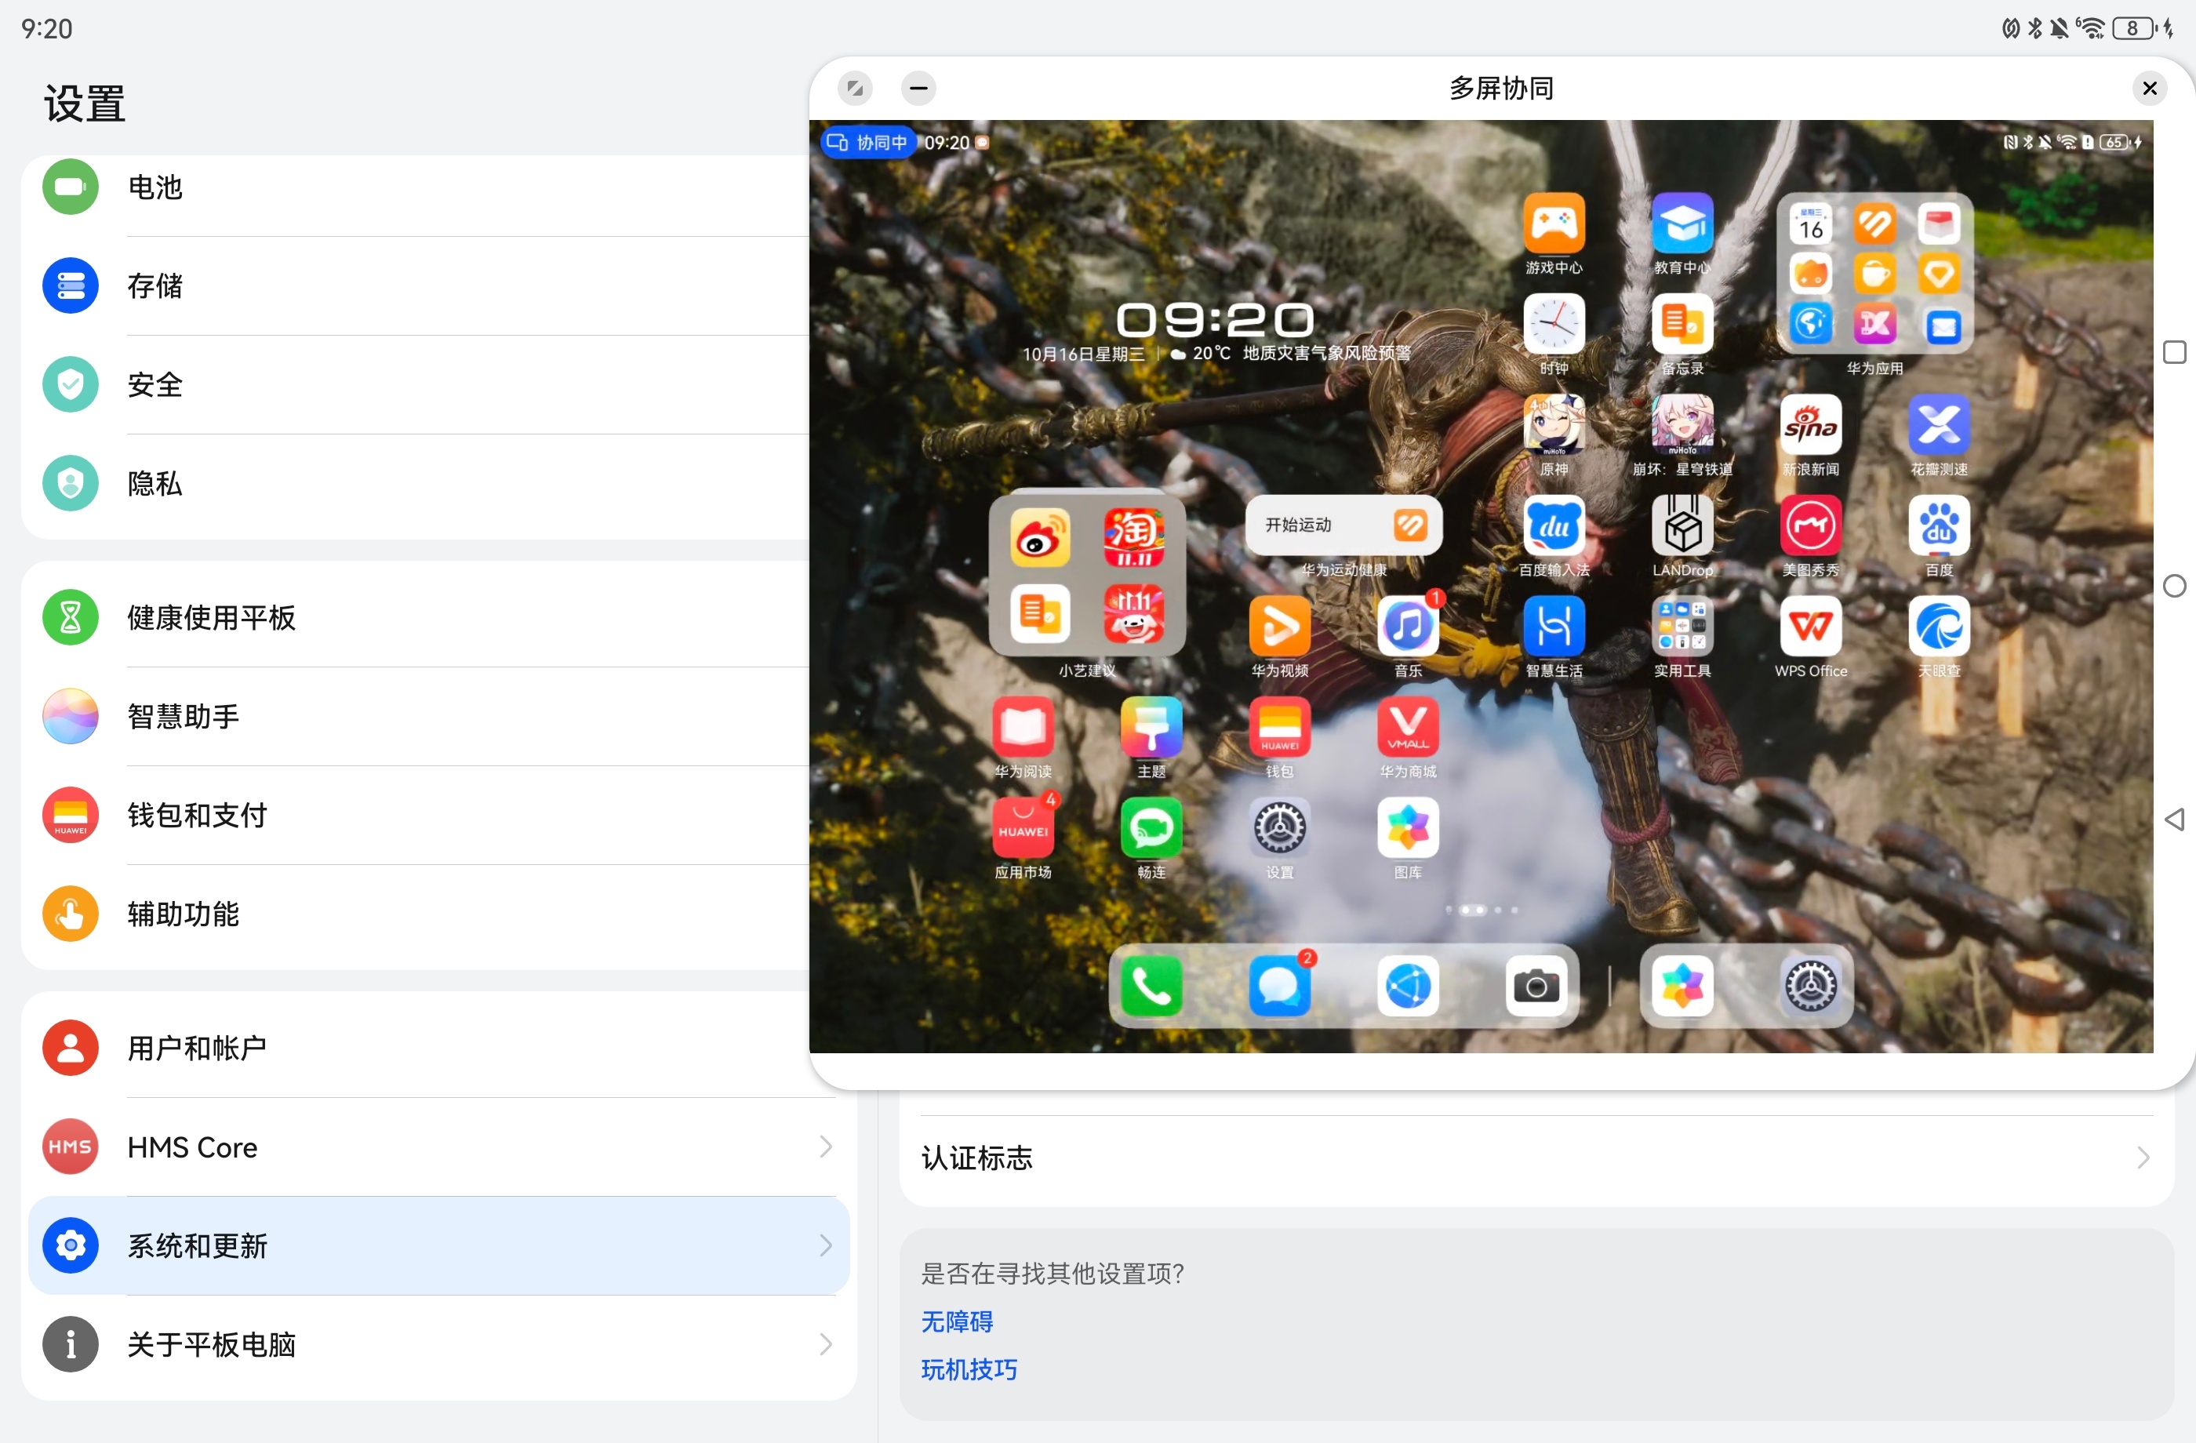This screenshot has height=1443, width=2196.
Task: Click the 无障碍 link
Action: point(957,1321)
